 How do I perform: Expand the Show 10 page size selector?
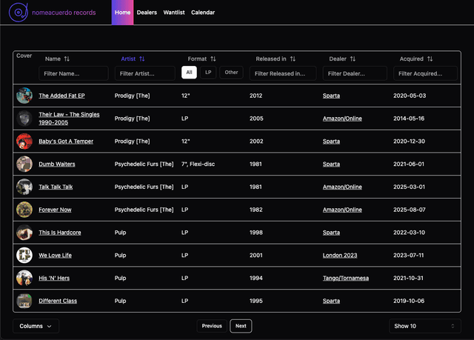[425, 326]
